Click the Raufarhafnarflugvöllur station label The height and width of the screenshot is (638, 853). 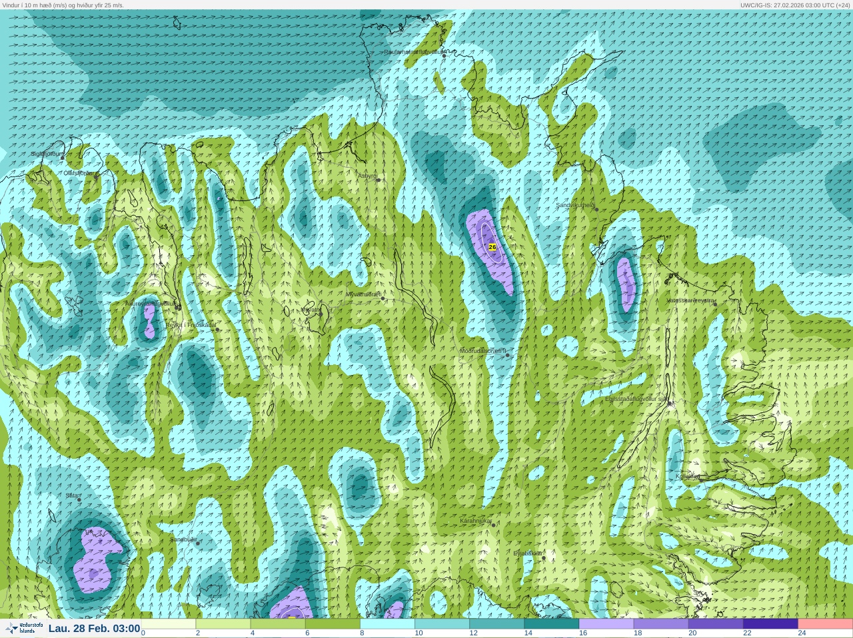[413, 51]
